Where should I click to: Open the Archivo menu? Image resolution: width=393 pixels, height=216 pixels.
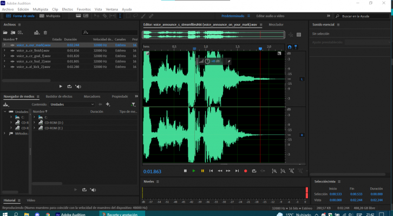click(x=8, y=10)
